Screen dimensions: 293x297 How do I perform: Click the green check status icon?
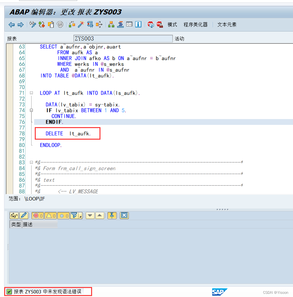pyautogui.click(x=9, y=292)
